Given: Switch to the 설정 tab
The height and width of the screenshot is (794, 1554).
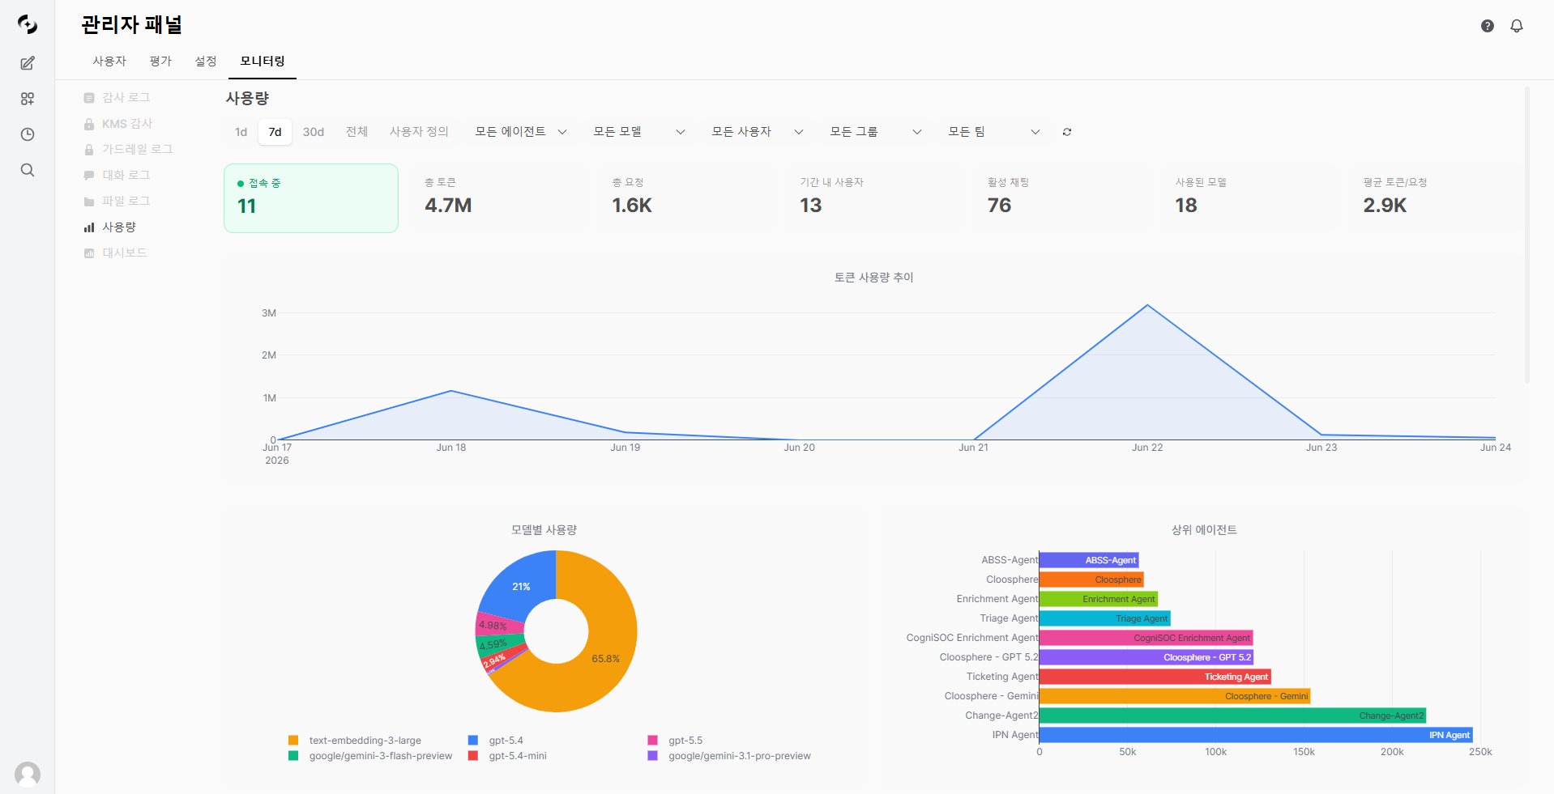Looking at the screenshot, I should tap(206, 61).
